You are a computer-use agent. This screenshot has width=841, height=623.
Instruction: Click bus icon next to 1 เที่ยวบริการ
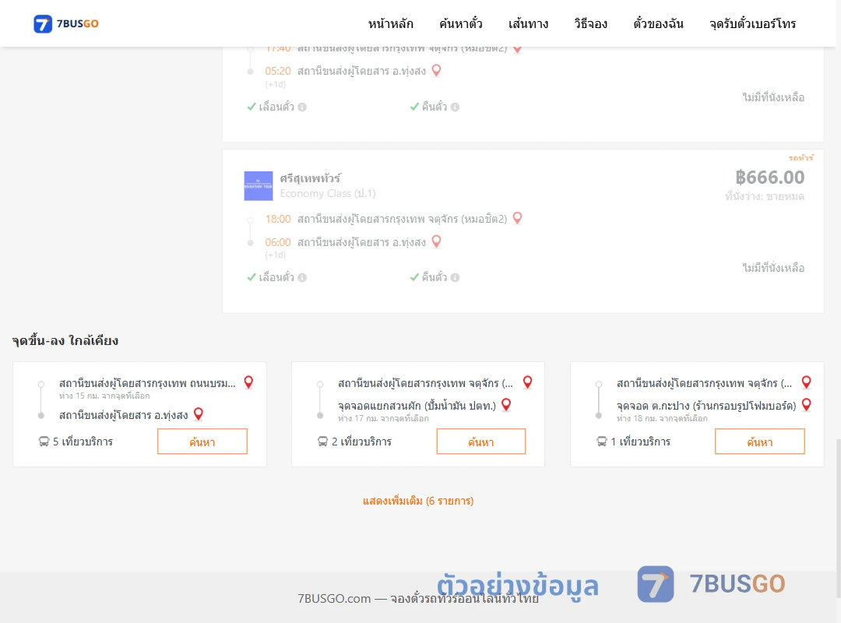(602, 442)
